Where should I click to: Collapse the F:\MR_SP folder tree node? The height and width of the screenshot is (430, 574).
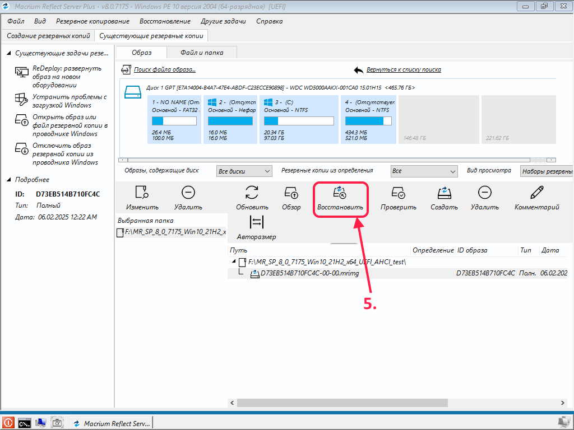[x=233, y=261]
